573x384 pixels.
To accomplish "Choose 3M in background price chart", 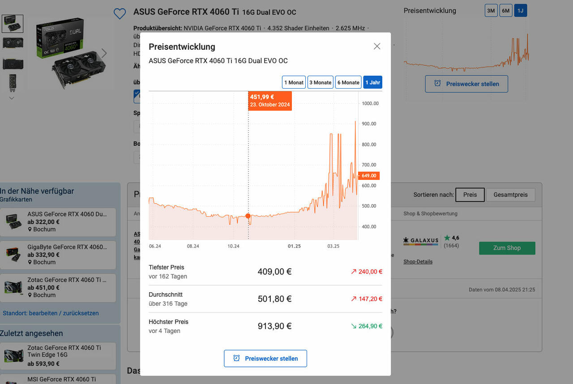I will [491, 11].
